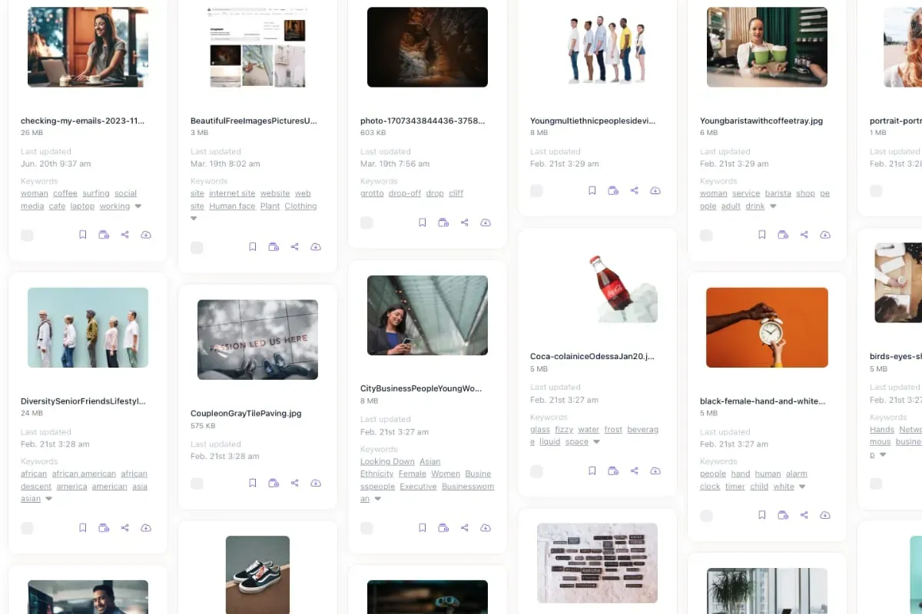Download the photo-1707343844436 grotto image
This screenshot has height=614, width=922.
(x=486, y=223)
